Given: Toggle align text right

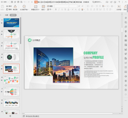Looking at the screenshot, I should [x=94, y=10].
